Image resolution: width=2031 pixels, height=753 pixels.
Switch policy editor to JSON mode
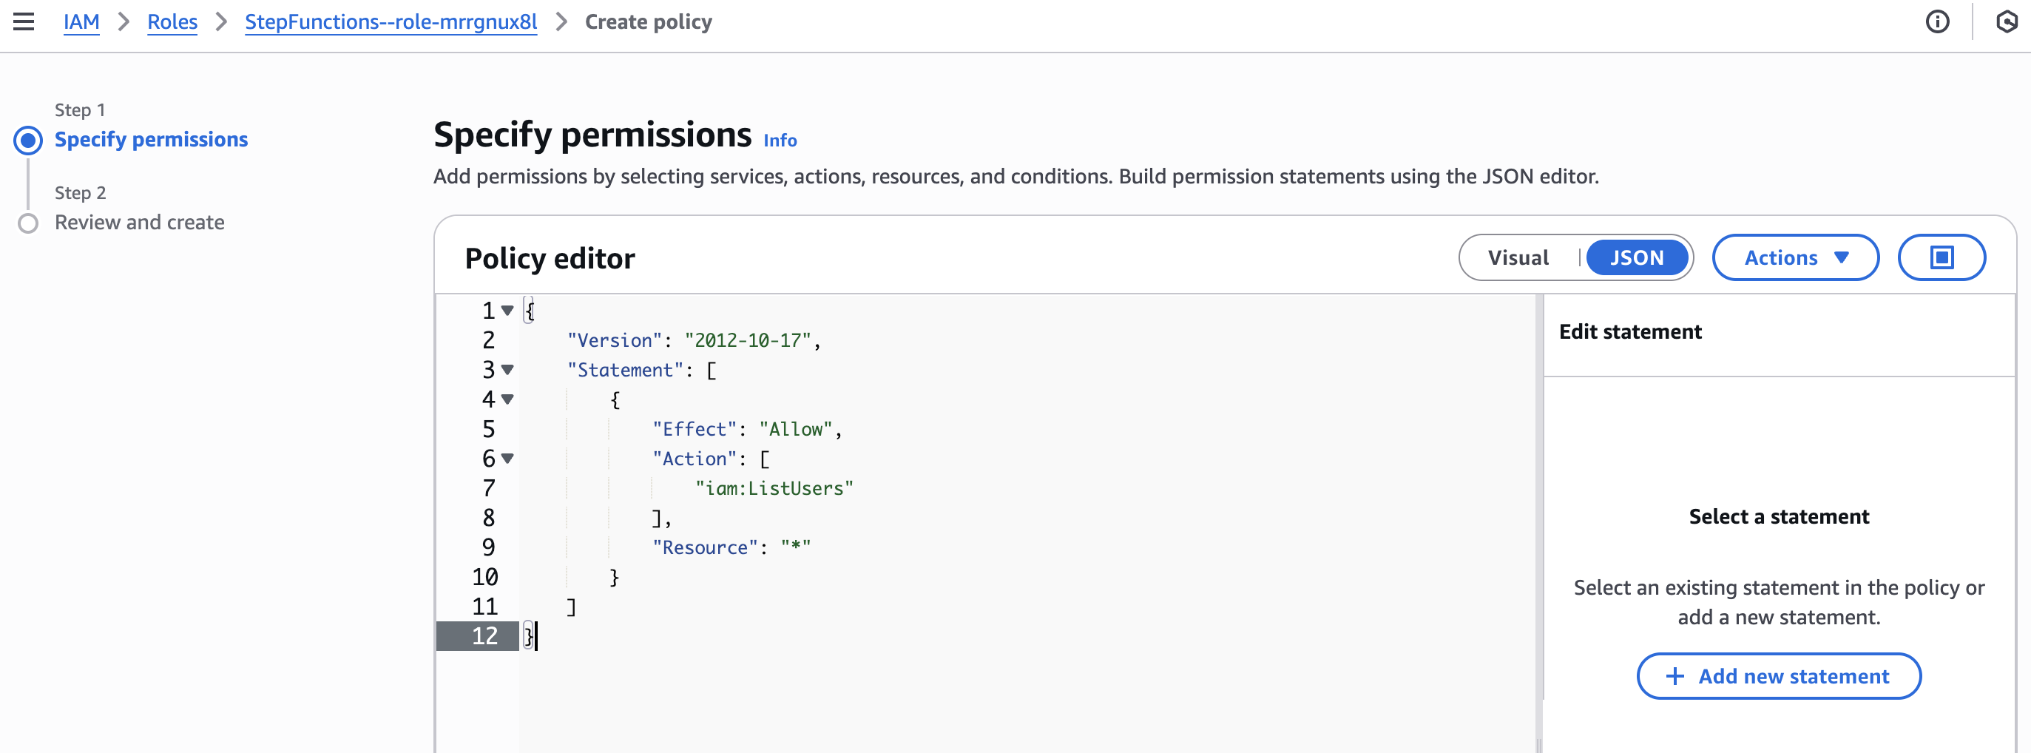click(1636, 258)
